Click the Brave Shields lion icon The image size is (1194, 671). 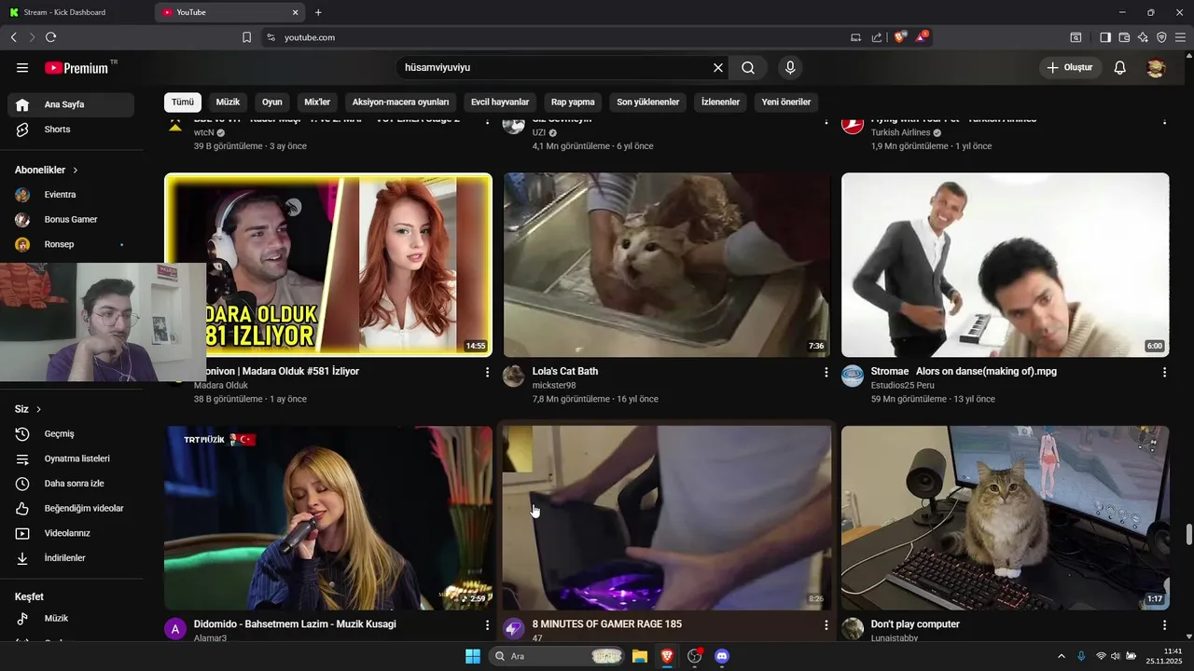900,37
